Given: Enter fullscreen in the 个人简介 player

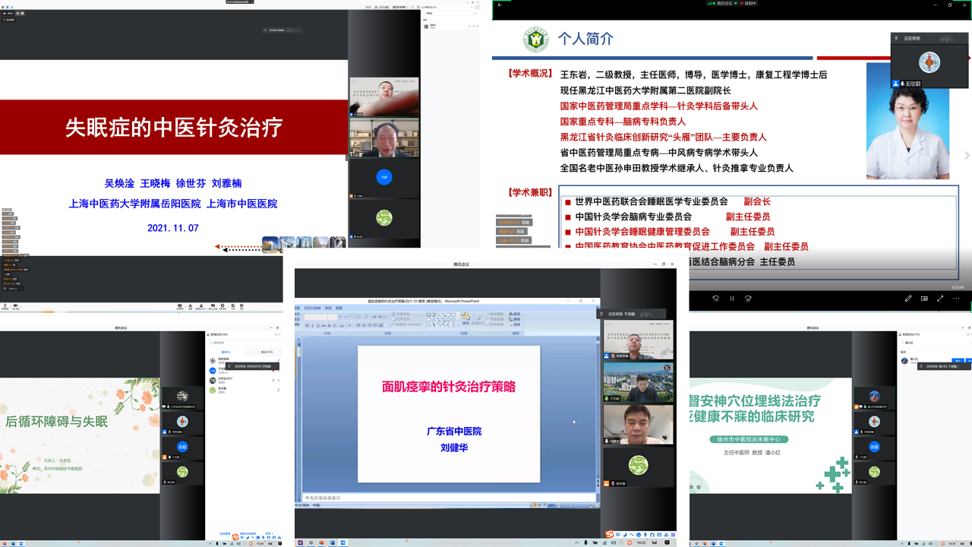Looking at the screenshot, I should click(940, 299).
